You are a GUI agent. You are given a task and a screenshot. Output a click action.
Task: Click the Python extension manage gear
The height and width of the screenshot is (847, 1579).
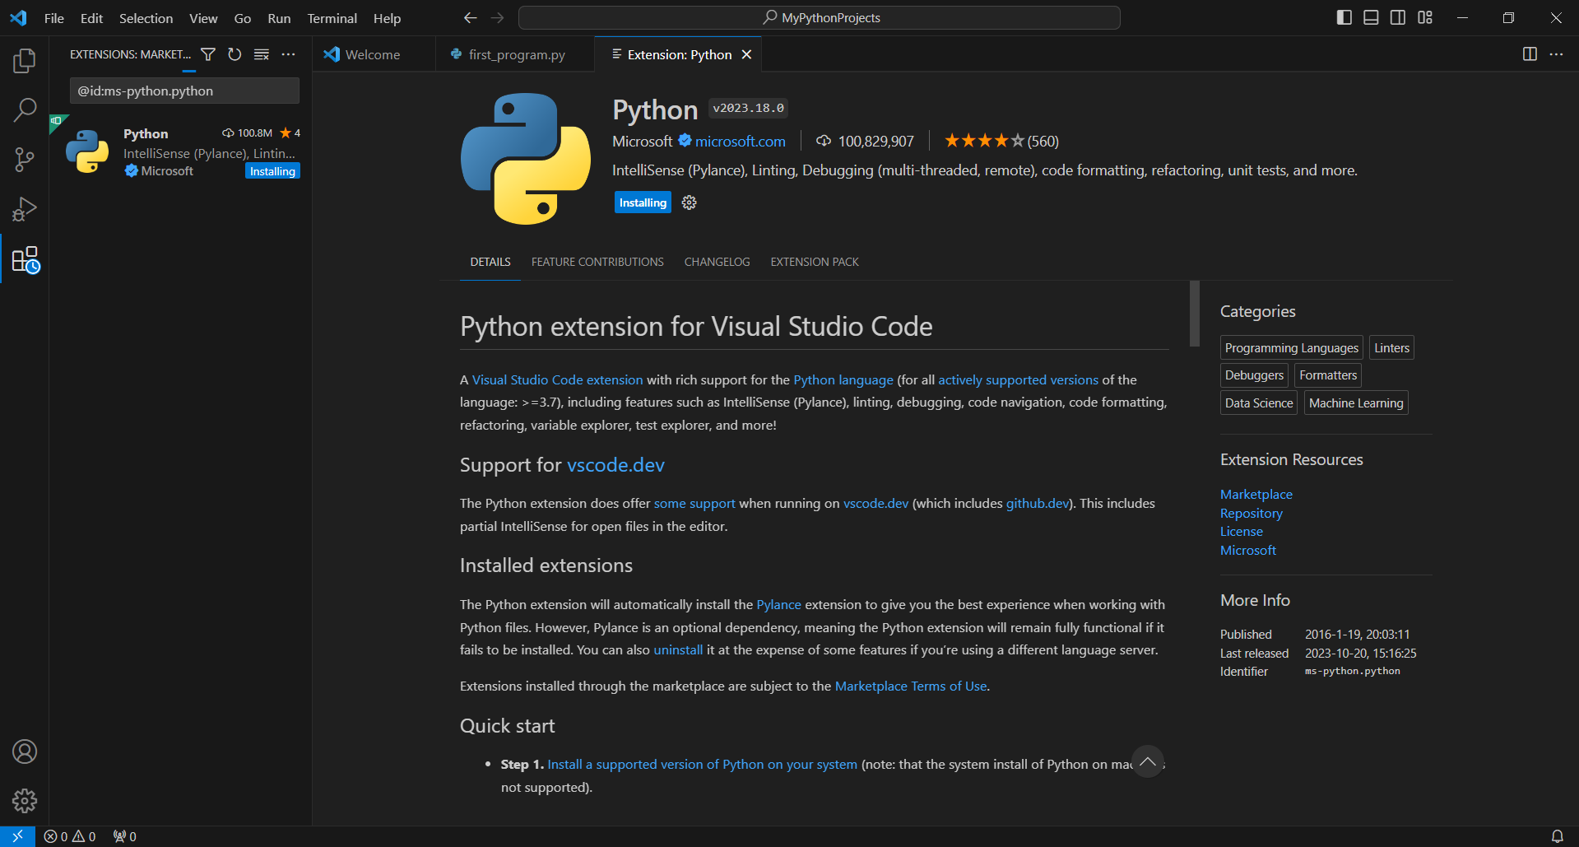pos(690,202)
